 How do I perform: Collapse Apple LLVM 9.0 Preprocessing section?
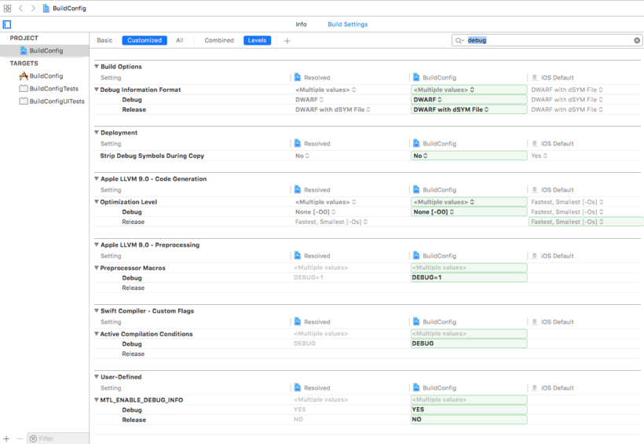tap(97, 244)
